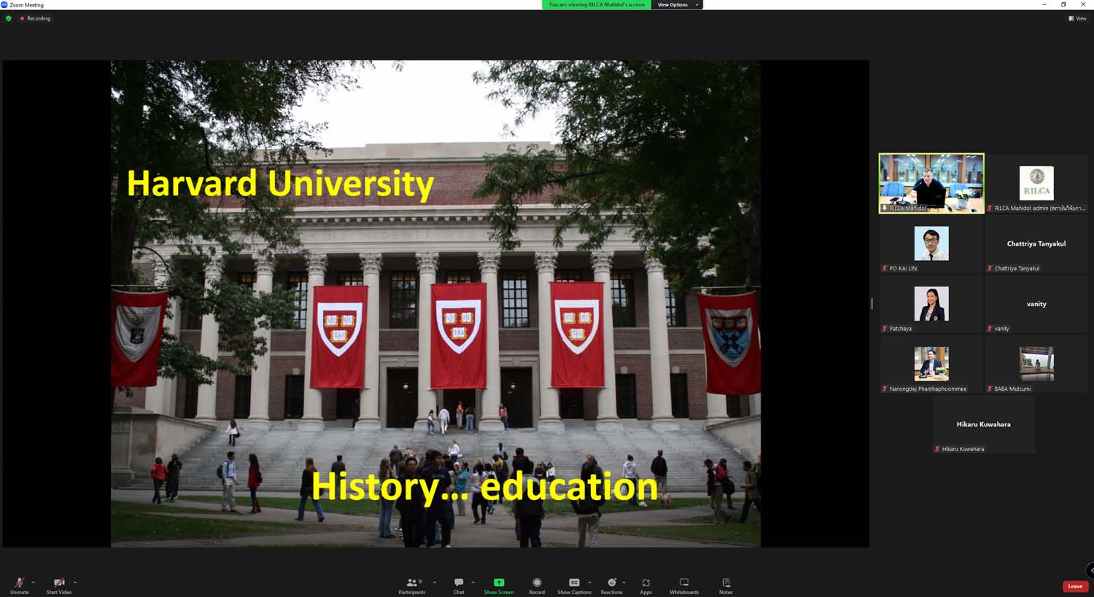Viewport: 1094px width, 597px height.
Task: Open the Chat panel
Action: [459, 585]
